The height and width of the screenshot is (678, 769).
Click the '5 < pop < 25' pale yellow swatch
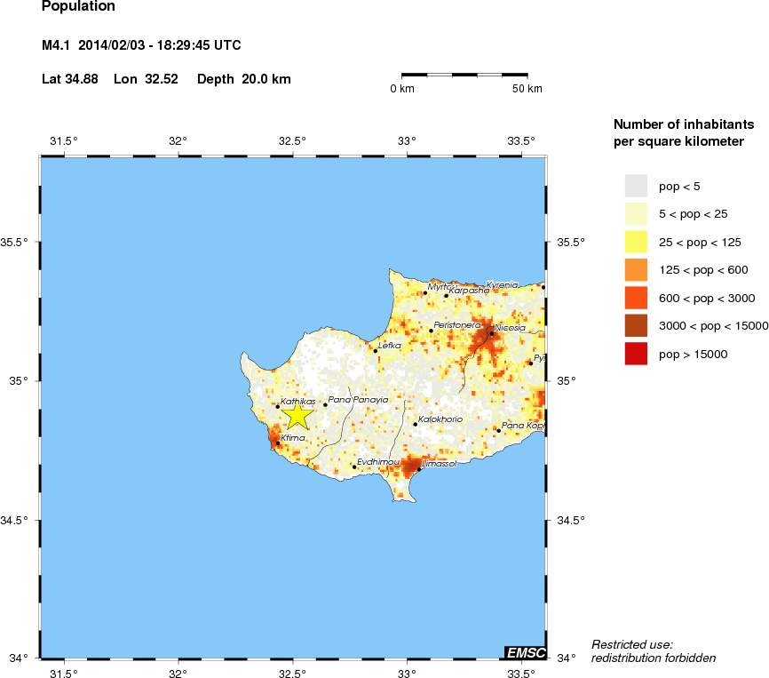636,213
